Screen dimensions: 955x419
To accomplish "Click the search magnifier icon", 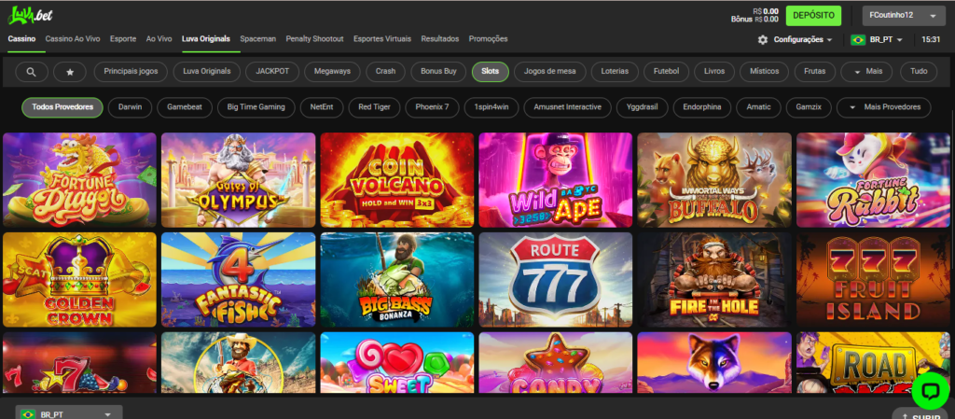I will pos(32,71).
